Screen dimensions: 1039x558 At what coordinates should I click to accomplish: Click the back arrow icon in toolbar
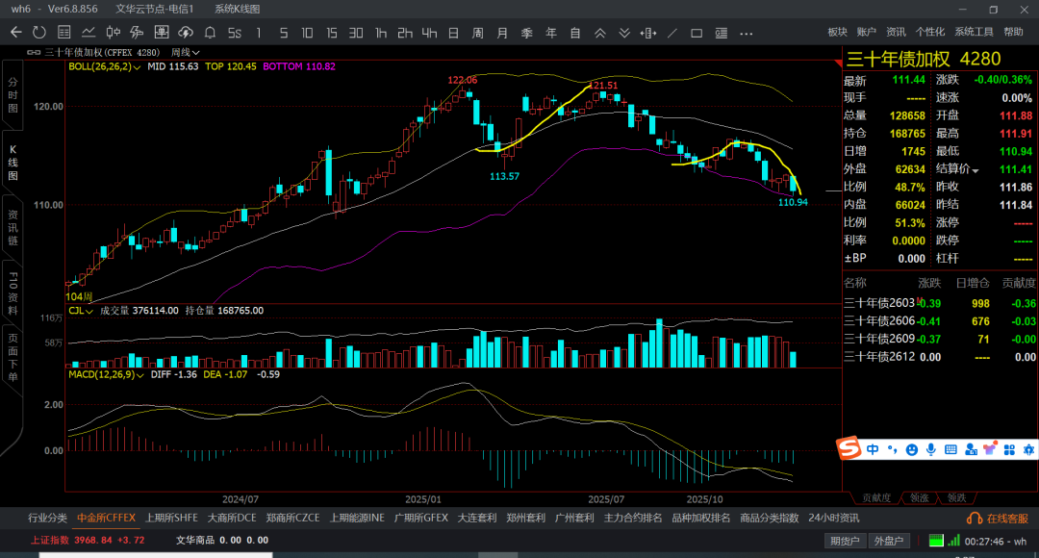coord(16,32)
